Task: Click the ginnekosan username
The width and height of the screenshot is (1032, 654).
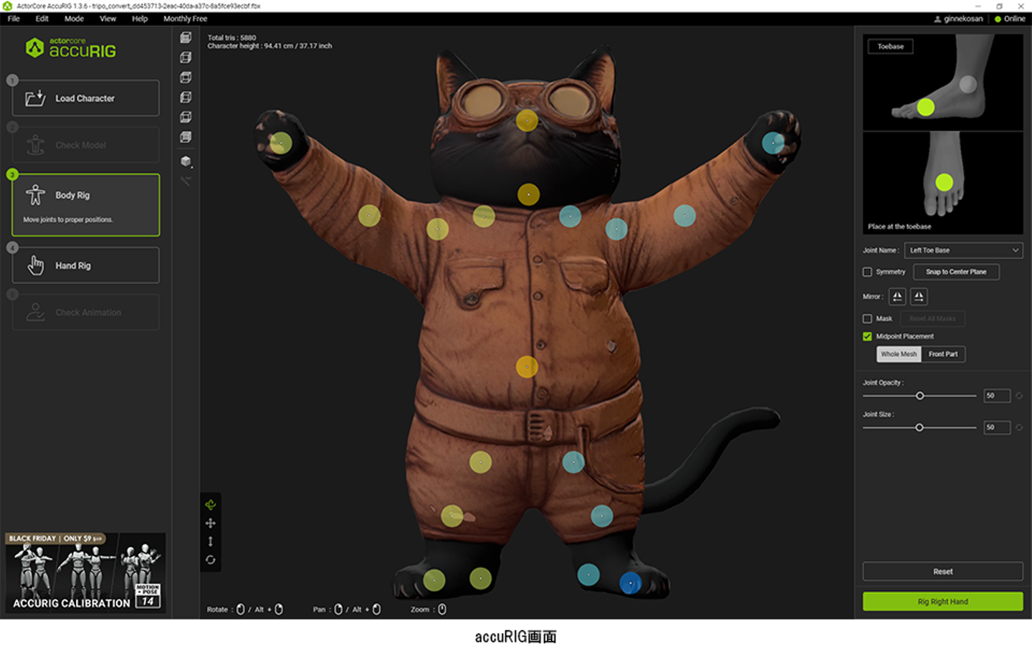Action: tap(963, 19)
